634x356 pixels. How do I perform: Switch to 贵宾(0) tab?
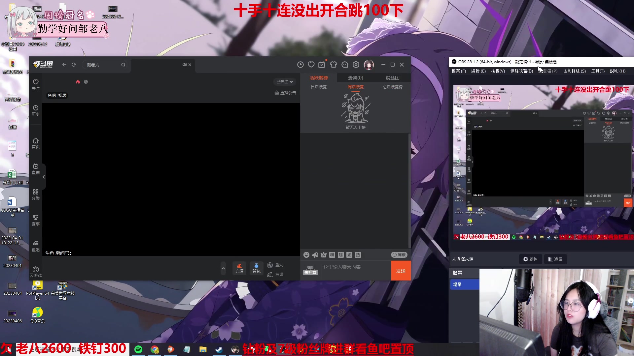(356, 78)
